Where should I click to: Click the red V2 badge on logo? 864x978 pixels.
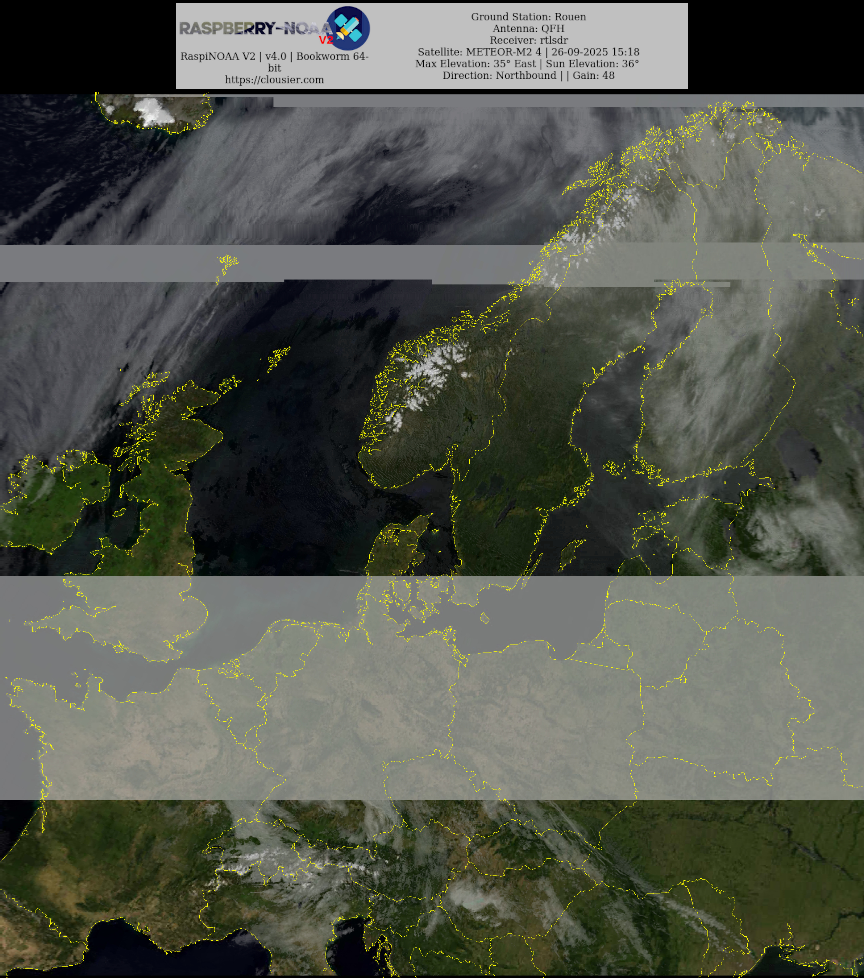(326, 40)
